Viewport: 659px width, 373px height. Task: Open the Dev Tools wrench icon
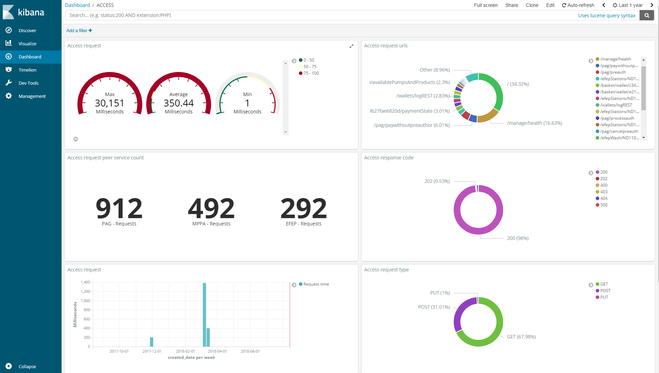[9, 83]
